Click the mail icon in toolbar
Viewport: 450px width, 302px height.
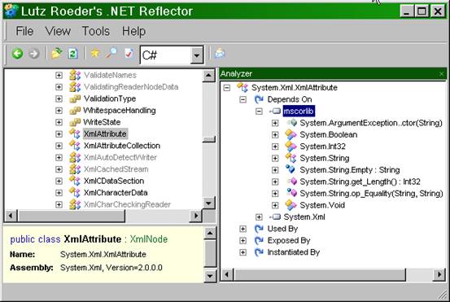pyautogui.click(x=220, y=54)
